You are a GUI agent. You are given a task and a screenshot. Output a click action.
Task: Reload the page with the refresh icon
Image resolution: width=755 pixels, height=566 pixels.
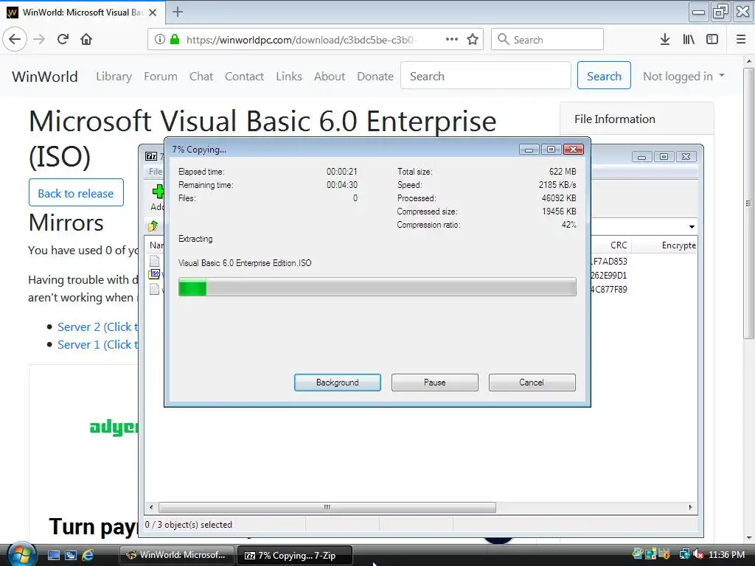click(x=63, y=40)
